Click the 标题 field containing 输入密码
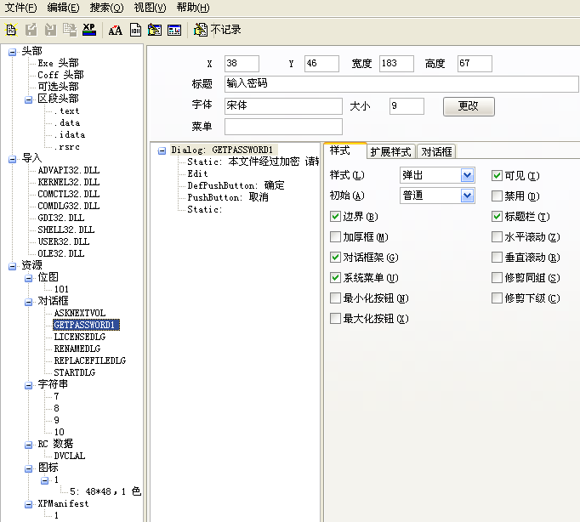Screen dimensions: 580x522 coord(401,84)
